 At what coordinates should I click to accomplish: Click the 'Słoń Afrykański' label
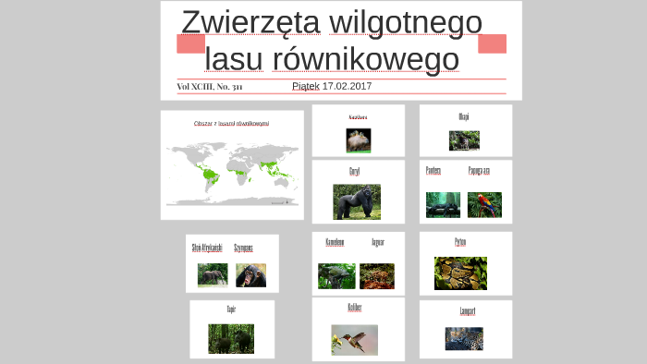click(207, 248)
